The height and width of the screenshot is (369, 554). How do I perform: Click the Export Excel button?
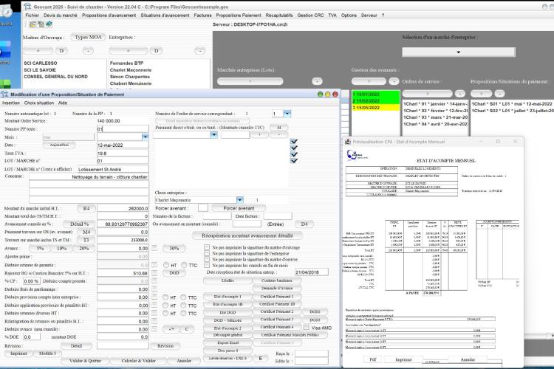pos(228,342)
